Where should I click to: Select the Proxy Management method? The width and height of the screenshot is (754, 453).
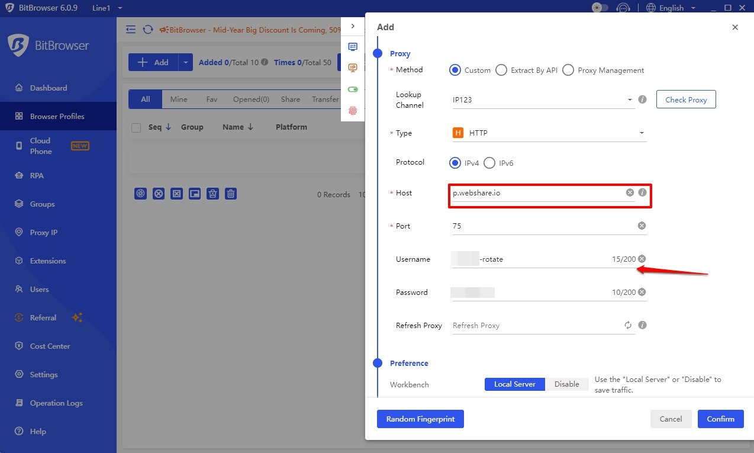click(x=603, y=70)
